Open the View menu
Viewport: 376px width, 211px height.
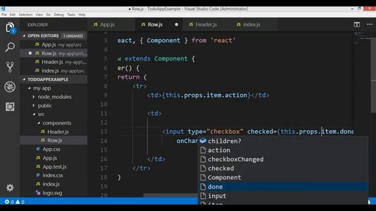point(39,15)
